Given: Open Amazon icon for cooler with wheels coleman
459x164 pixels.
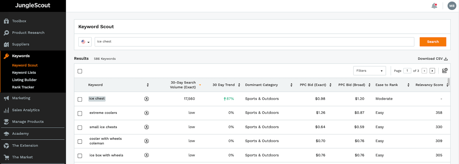Looking at the screenshot, I should [x=147, y=141].
